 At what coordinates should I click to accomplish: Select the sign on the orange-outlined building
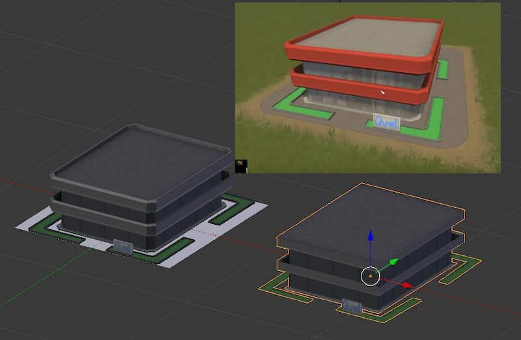pos(352,304)
